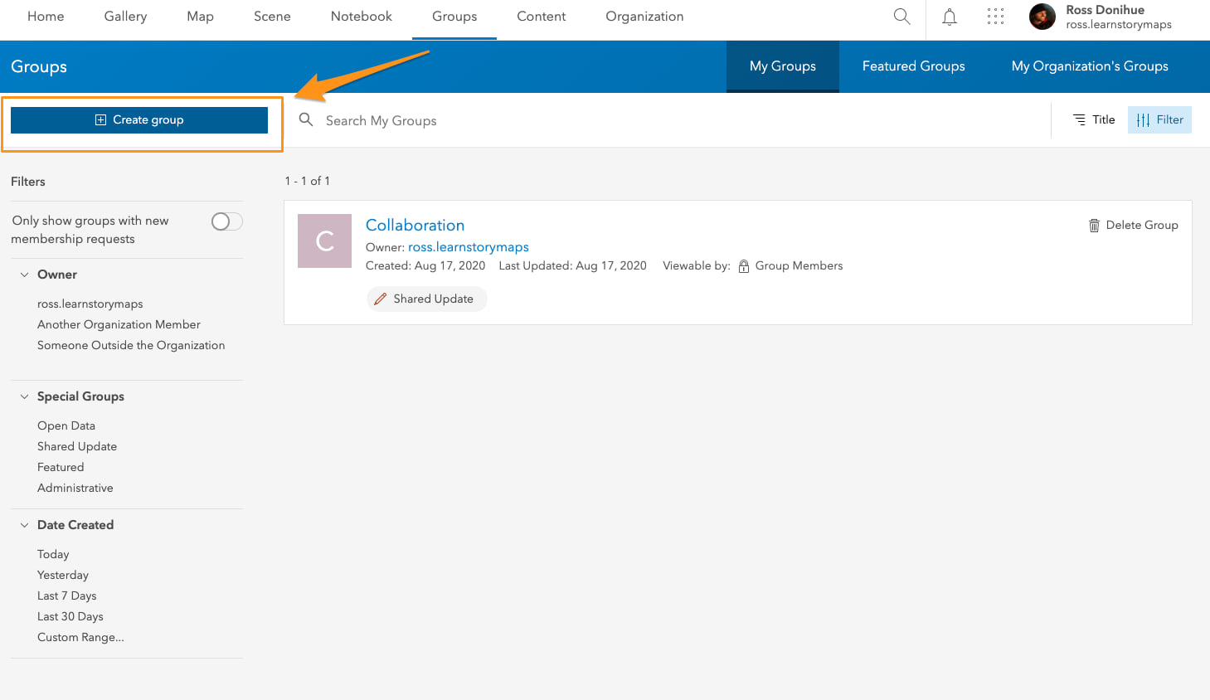Open the Content page
1210x700 pixels.
point(542,17)
